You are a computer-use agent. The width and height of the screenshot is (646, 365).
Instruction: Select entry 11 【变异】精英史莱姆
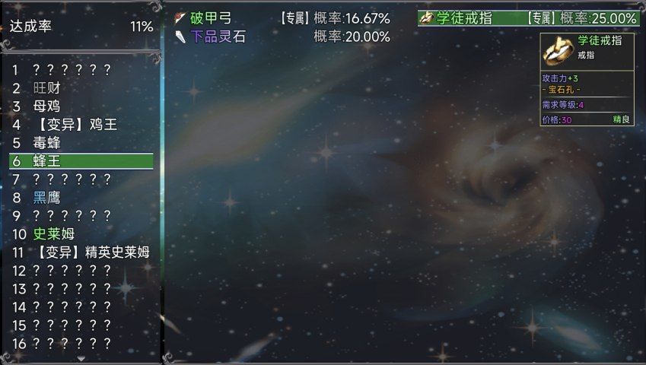81,252
